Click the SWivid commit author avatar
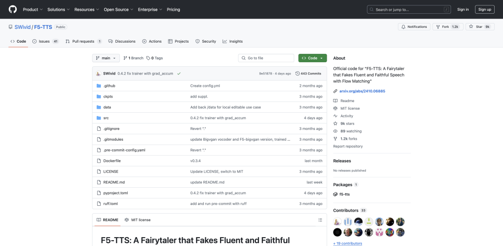Viewport: 503px width, 246px height. click(99, 74)
